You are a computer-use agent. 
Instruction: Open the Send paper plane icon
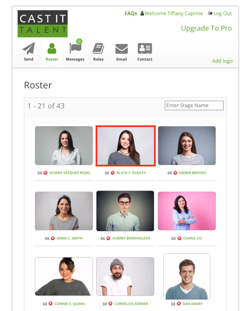(x=29, y=48)
